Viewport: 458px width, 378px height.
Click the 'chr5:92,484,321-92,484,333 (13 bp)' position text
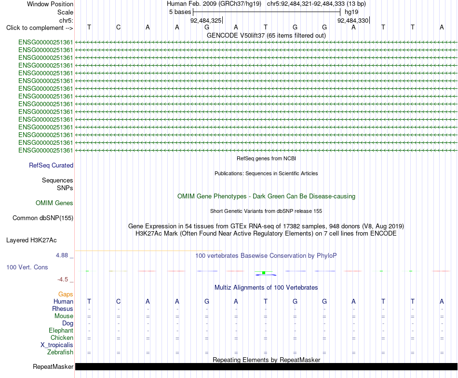click(x=316, y=4)
